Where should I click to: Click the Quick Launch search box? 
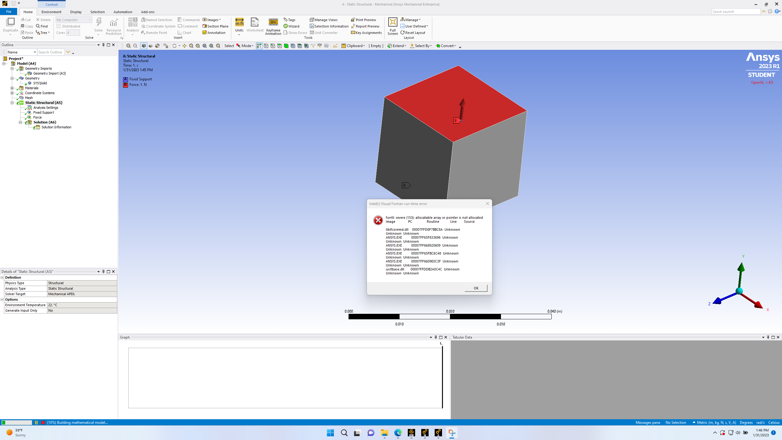[736, 12]
